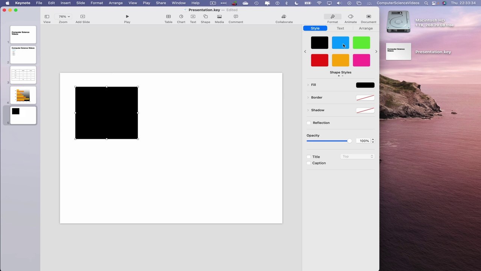Select slide 4 chart thumbnail
This screenshot has height=271, width=481.
pyautogui.click(x=23, y=95)
